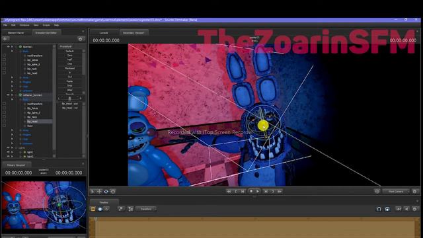Select the move manipulator tool

(99, 192)
